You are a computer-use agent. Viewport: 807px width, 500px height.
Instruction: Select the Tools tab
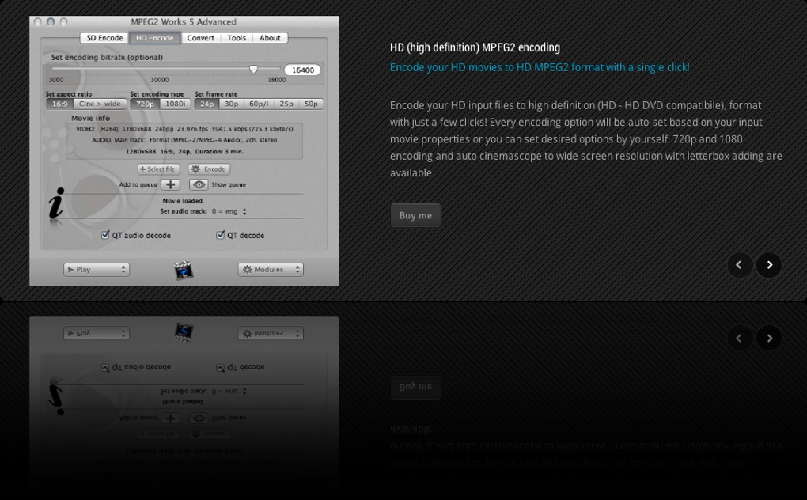pyautogui.click(x=237, y=38)
